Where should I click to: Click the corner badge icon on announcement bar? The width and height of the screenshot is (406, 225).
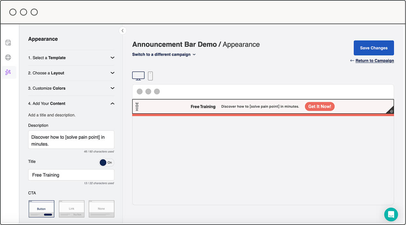click(x=391, y=111)
